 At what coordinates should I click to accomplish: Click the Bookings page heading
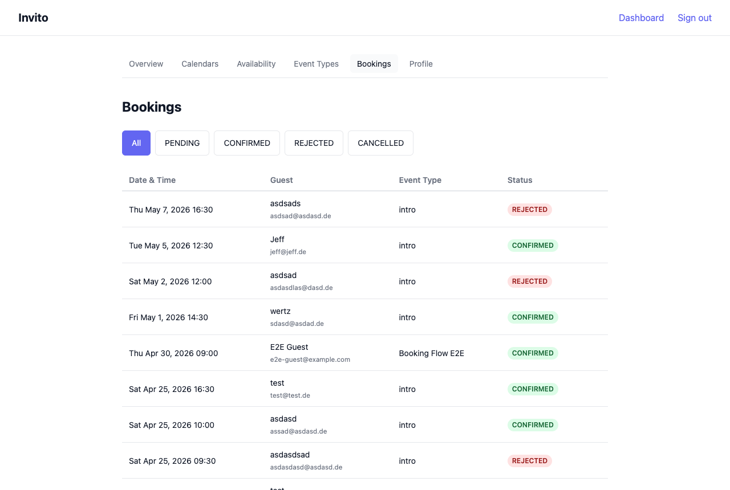point(152,107)
